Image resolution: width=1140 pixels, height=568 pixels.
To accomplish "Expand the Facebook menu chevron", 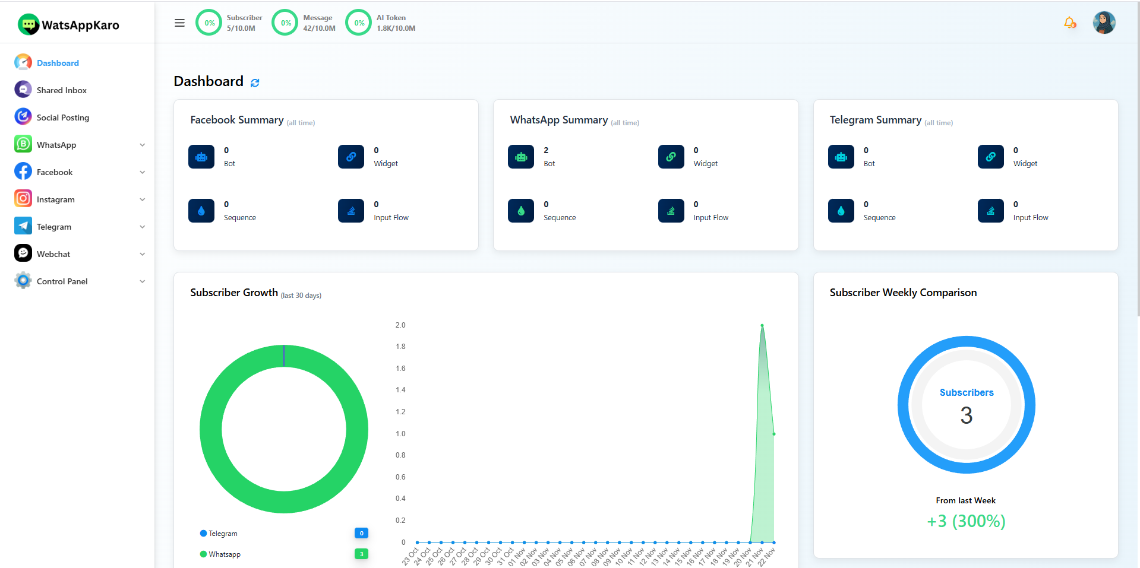I will pos(143,172).
